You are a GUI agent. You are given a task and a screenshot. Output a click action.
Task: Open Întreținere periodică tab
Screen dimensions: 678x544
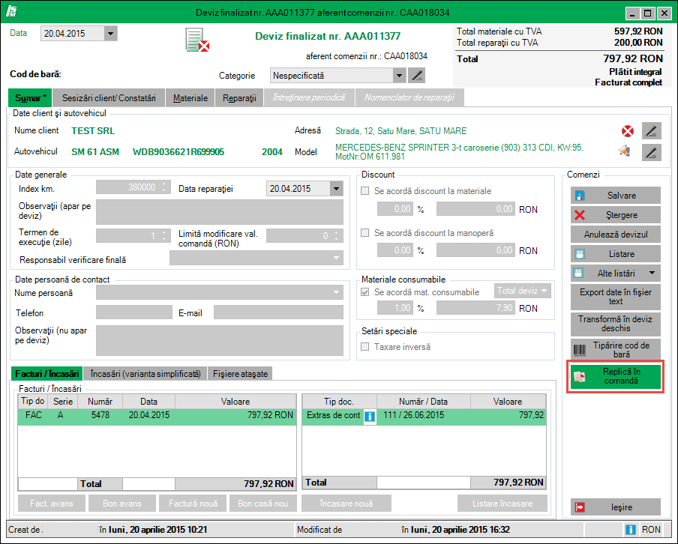(x=309, y=97)
